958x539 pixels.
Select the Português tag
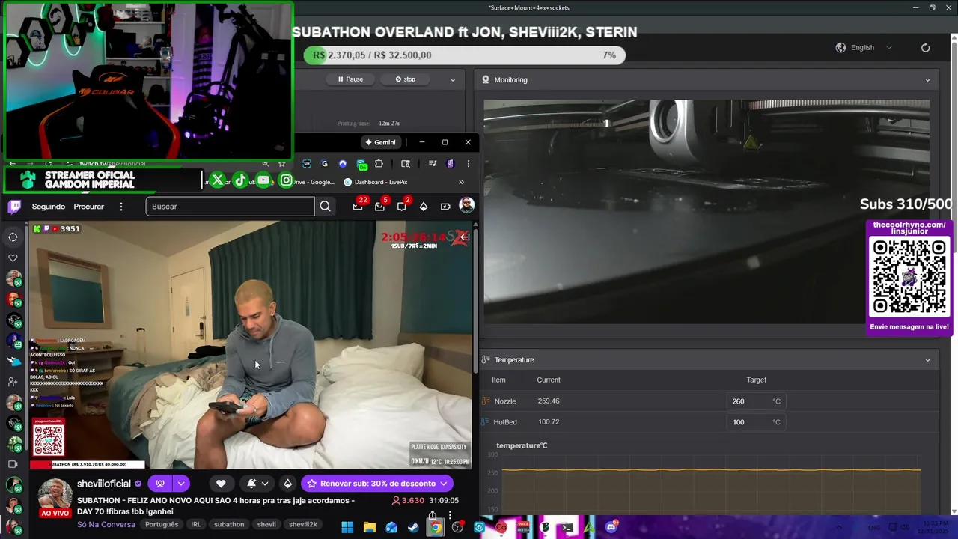pyautogui.click(x=162, y=524)
